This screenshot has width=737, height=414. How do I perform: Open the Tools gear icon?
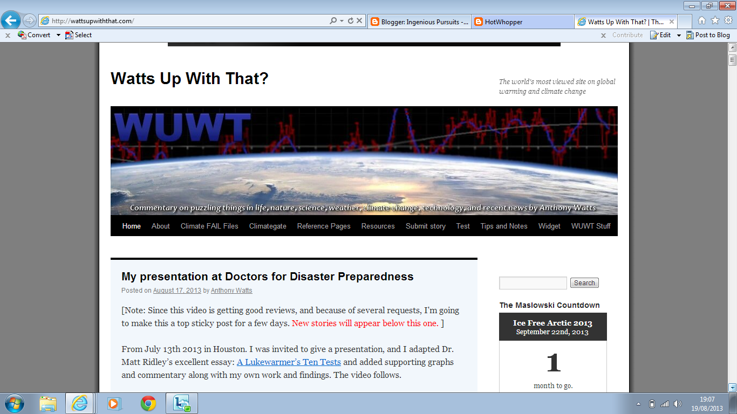point(728,20)
